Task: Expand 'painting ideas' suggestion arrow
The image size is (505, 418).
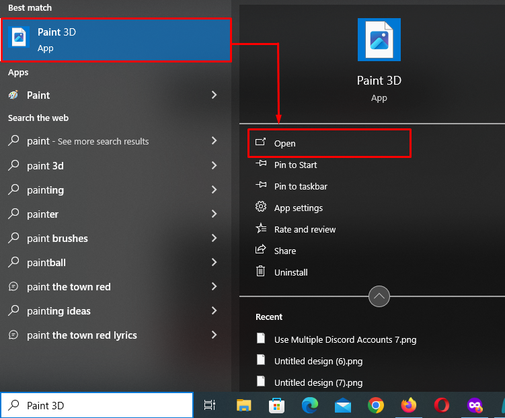Action: coord(214,310)
